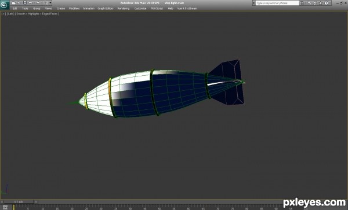The width and height of the screenshot is (348, 210).
Task: Click the Favorites star icon
Action: click(x=321, y=3)
